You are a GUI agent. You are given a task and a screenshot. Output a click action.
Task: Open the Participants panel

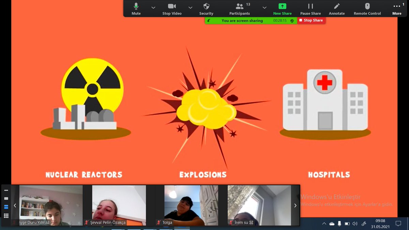coord(240,9)
